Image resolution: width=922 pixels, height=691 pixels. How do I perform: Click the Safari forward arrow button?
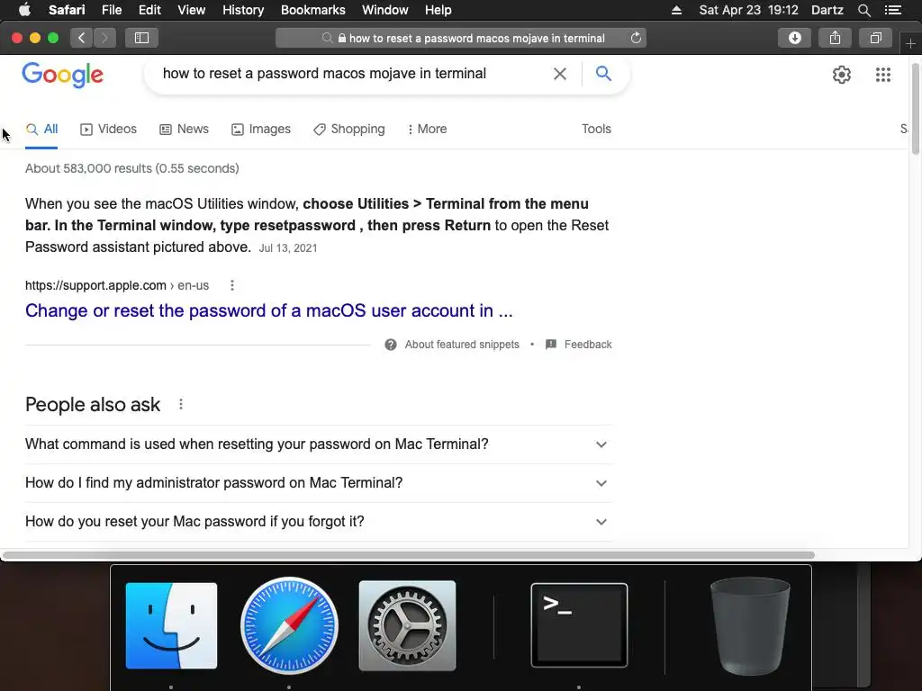click(104, 38)
